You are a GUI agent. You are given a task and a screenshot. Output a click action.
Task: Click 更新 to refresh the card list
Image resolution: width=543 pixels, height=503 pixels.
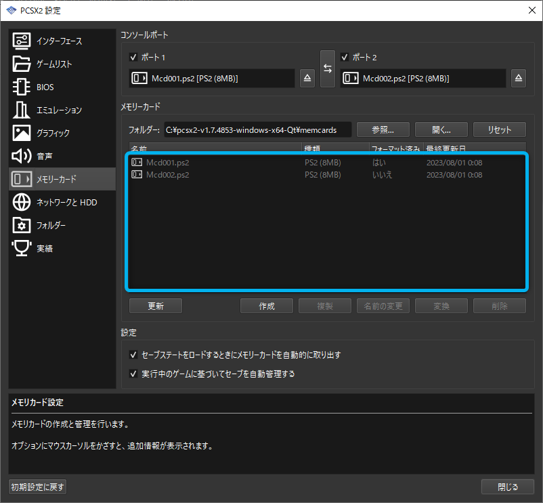point(155,306)
